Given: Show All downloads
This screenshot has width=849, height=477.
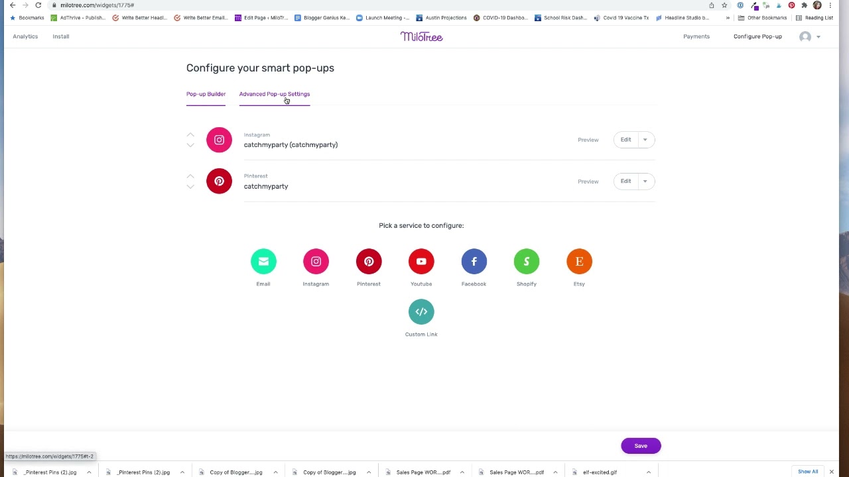Looking at the screenshot, I should [808, 472].
